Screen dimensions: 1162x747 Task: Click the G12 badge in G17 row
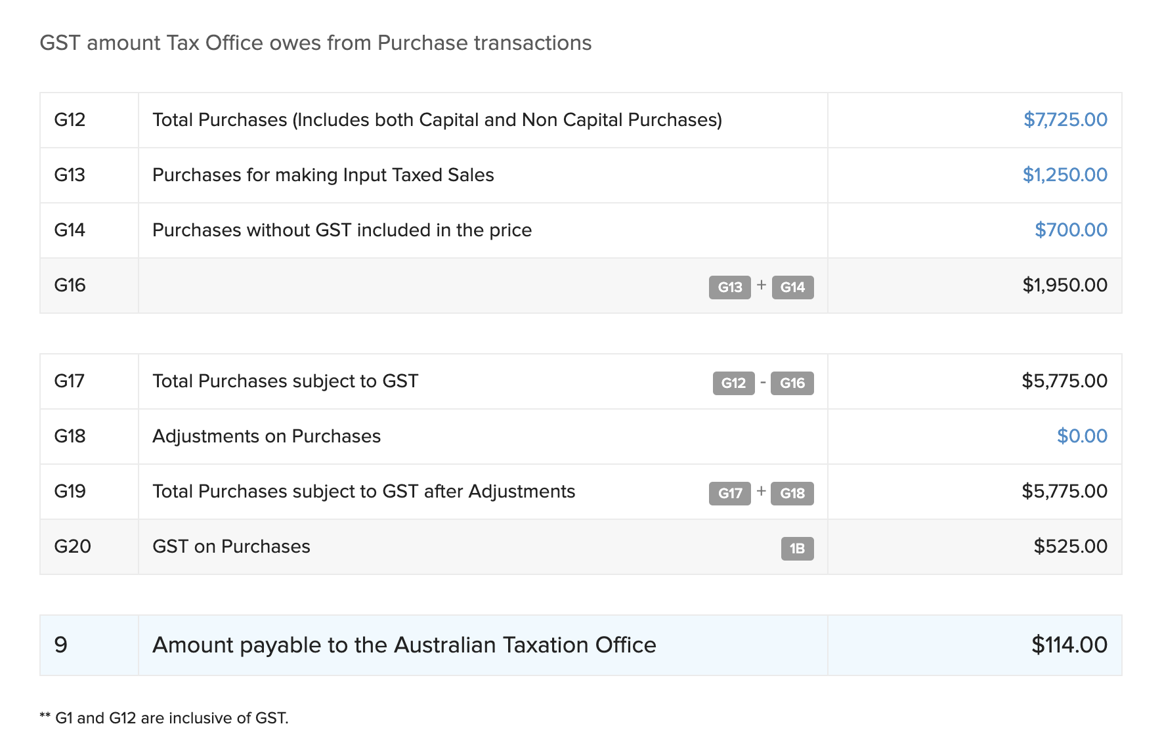(733, 383)
